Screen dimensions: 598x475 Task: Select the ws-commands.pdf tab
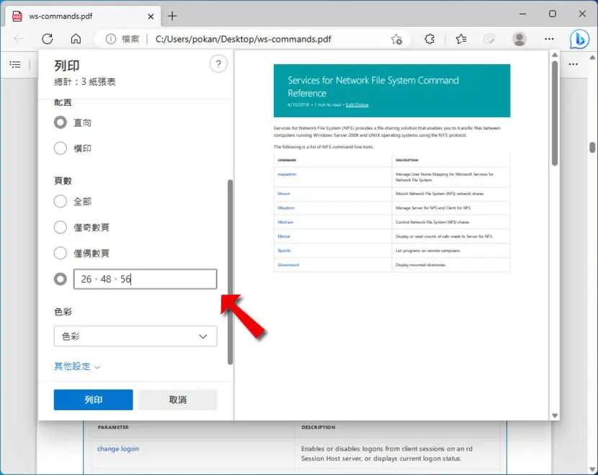83,16
